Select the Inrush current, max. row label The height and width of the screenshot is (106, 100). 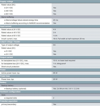coord(9,39)
